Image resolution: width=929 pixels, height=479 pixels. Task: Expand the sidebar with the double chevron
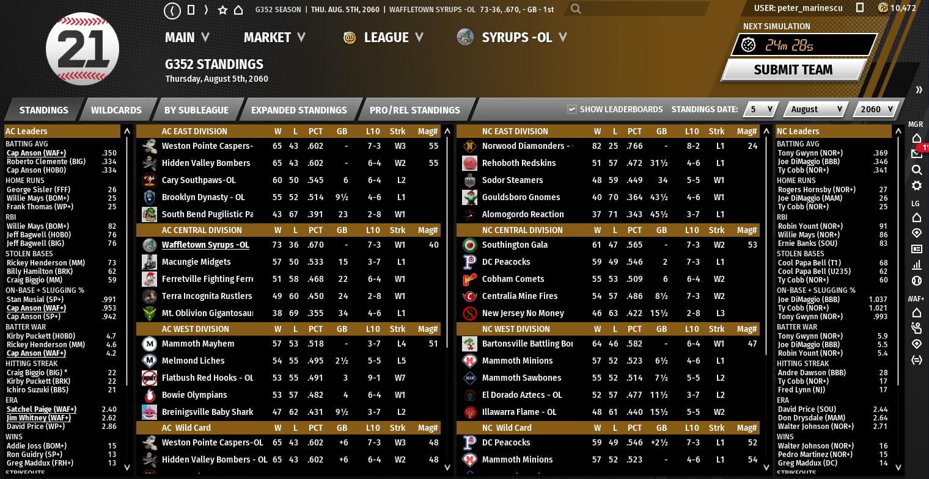click(x=919, y=90)
